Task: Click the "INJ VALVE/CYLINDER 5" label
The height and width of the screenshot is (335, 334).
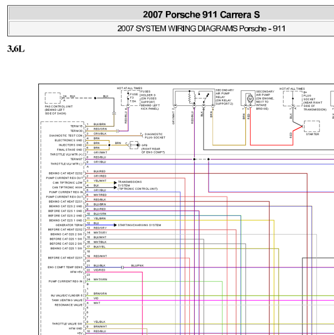Action: click(x=67, y=296)
